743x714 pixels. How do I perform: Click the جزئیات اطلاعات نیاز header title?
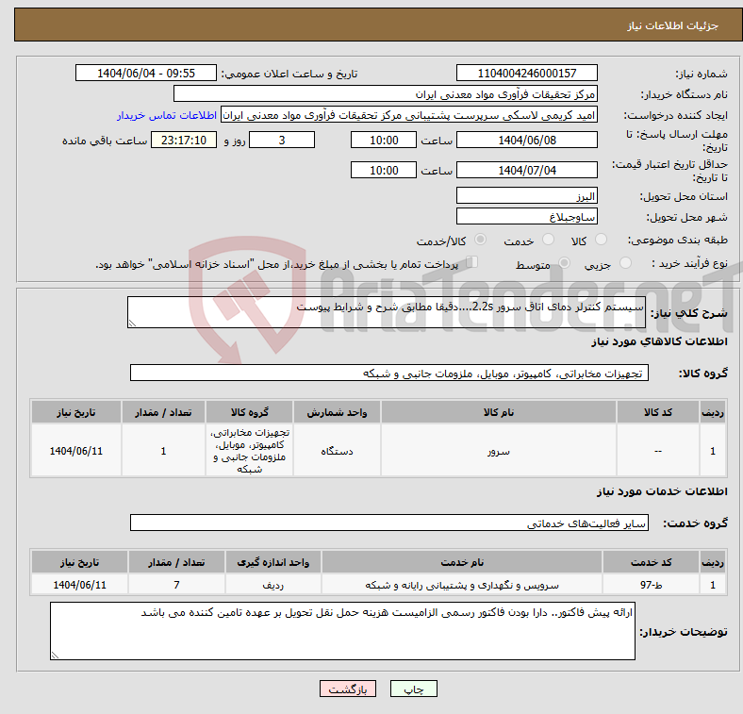(x=673, y=25)
